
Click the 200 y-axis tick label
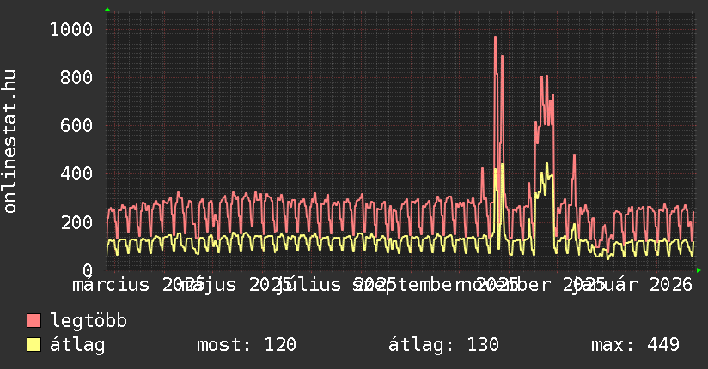[x=76, y=222]
